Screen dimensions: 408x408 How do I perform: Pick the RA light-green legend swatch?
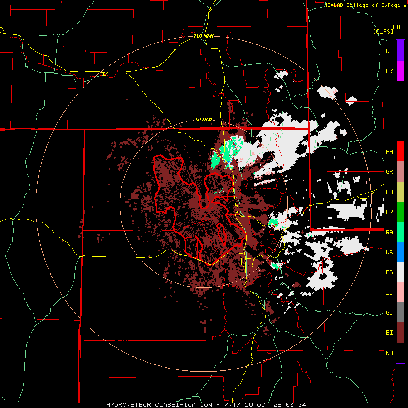point(400,232)
